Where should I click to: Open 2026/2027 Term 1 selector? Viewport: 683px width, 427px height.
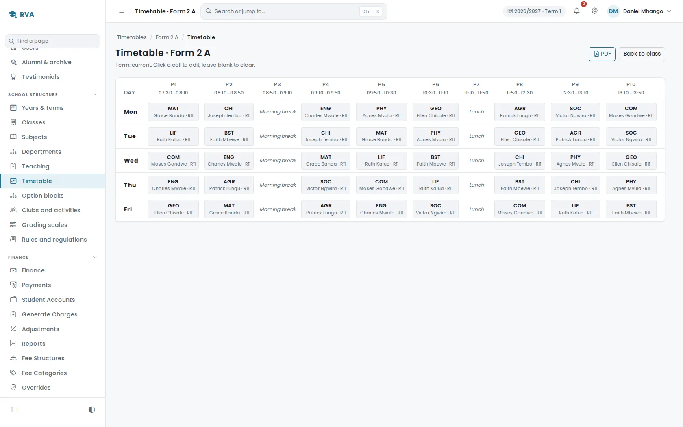pos(534,11)
